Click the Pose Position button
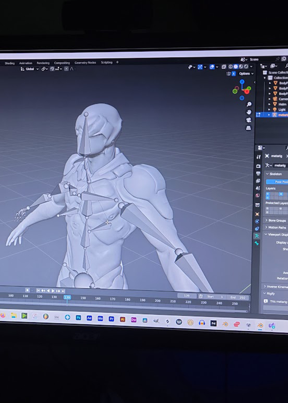The image size is (288, 403). coord(279,182)
